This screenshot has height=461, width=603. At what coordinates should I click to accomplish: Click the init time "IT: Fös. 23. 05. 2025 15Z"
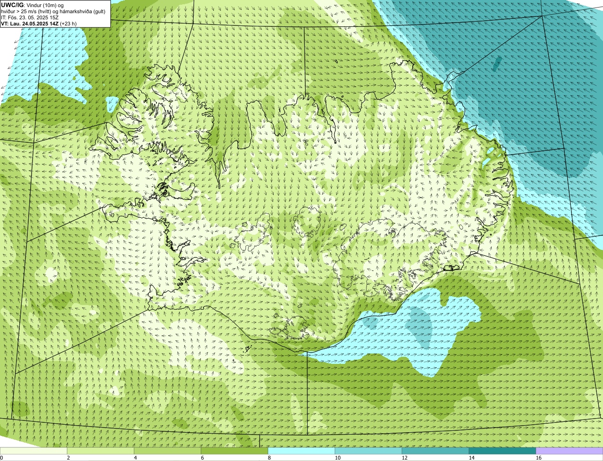point(30,17)
